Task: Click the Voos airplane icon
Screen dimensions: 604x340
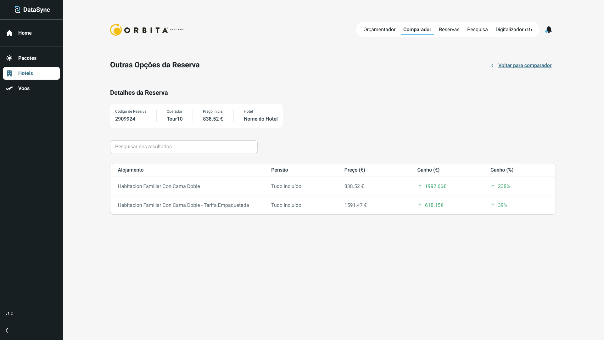Action: click(x=9, y=88)
